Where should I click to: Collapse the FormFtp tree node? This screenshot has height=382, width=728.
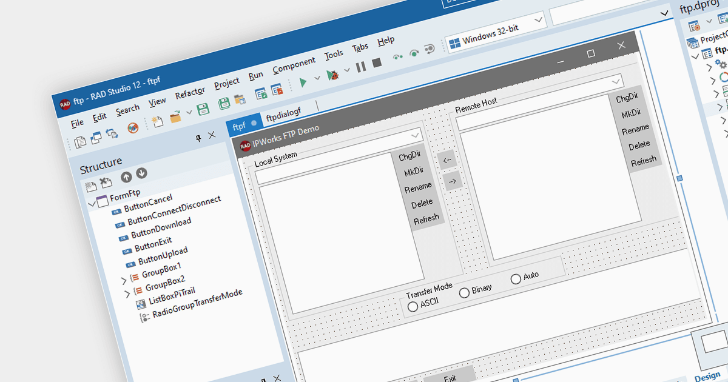coord(92,204)
